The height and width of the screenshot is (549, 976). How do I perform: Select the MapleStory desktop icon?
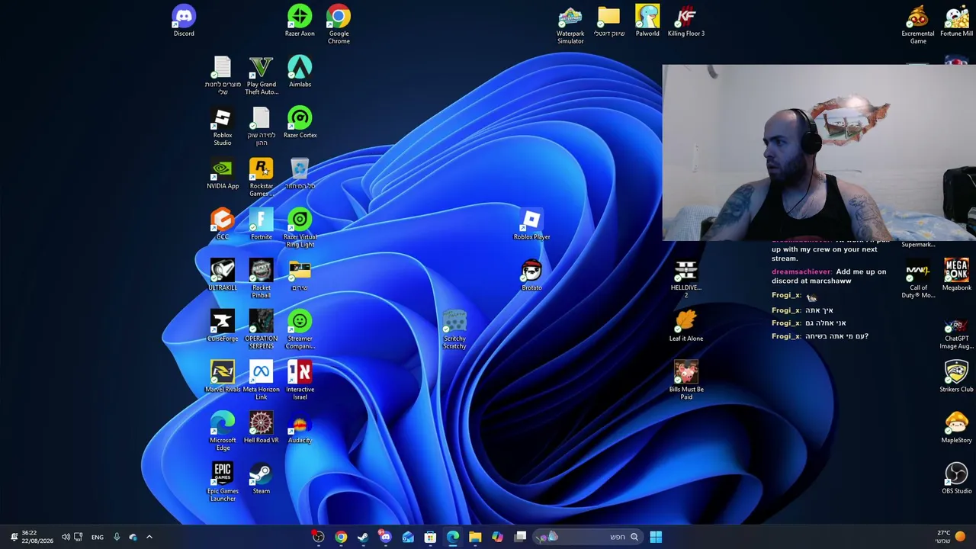pyautogui.click(x=956, y=428)
